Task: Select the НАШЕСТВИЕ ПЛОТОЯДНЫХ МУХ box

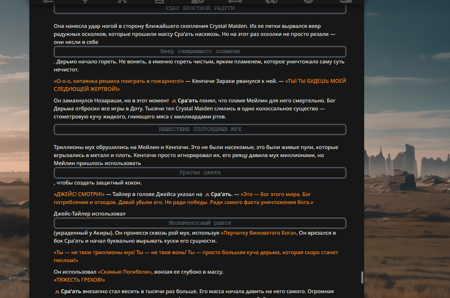Action: pyautogui.click(x=200, y=130)
